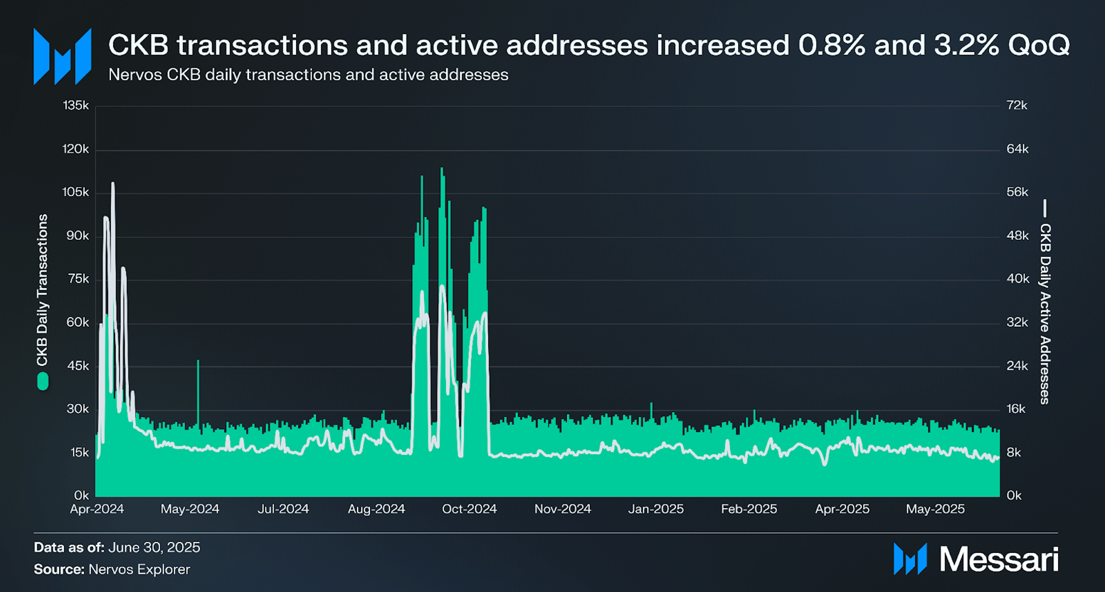Select the Jan-2025 x-axis label
The height and width of the screenshot is (592, 1105).
[656, 509]
